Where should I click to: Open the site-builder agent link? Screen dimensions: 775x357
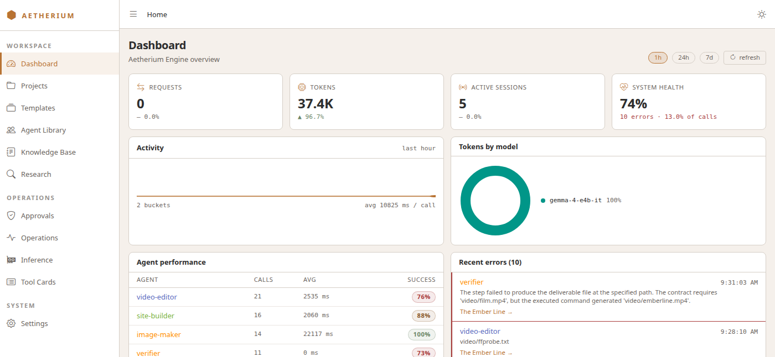[x=156, y=316]
